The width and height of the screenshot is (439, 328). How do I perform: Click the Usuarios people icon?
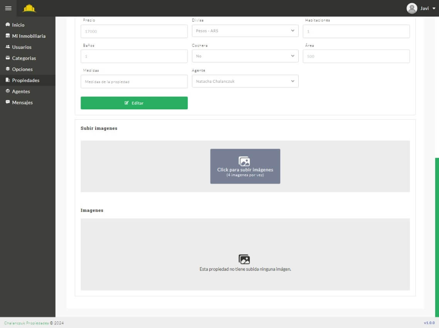coord(8,47)
